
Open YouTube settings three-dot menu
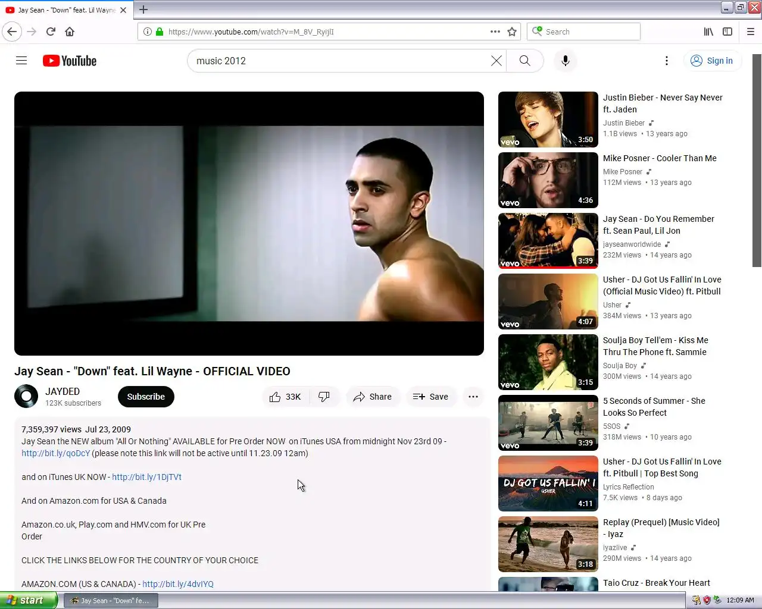click(x=667, y=61)
